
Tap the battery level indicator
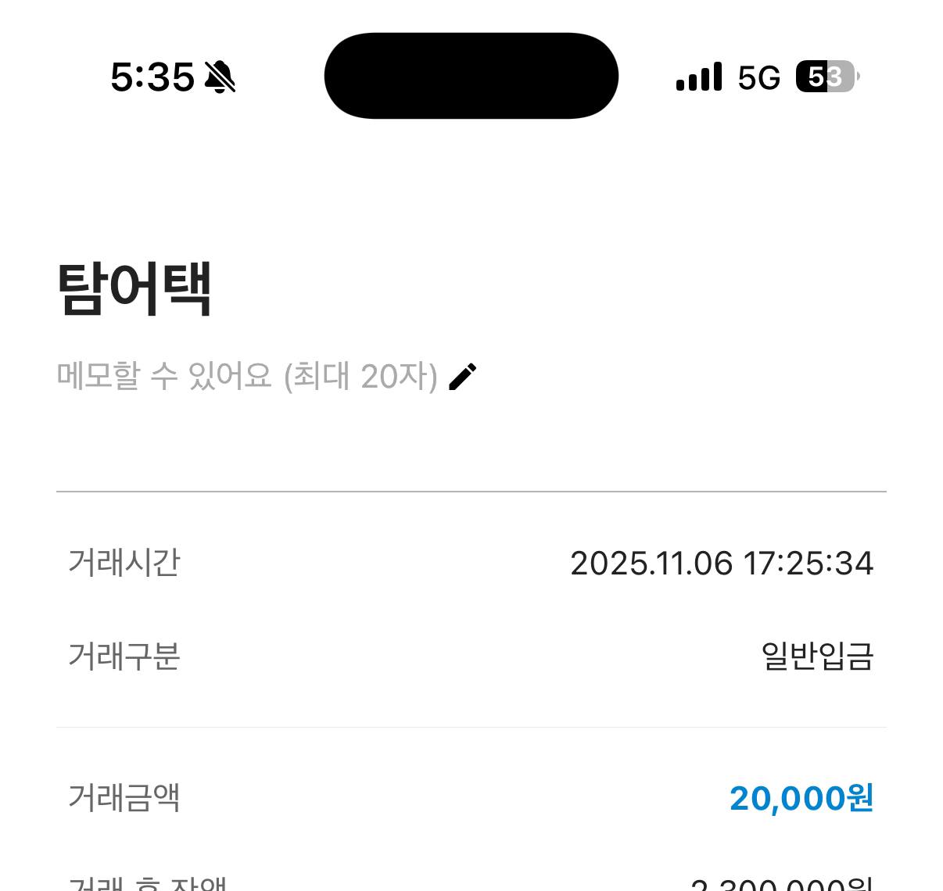pyautogui.click(x=826, y=77)
